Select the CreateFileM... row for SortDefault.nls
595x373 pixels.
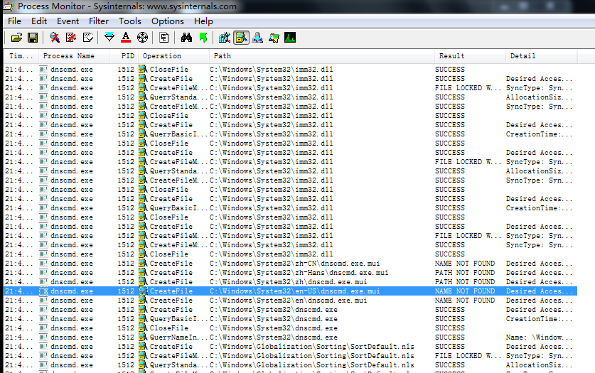pos(290,356)
